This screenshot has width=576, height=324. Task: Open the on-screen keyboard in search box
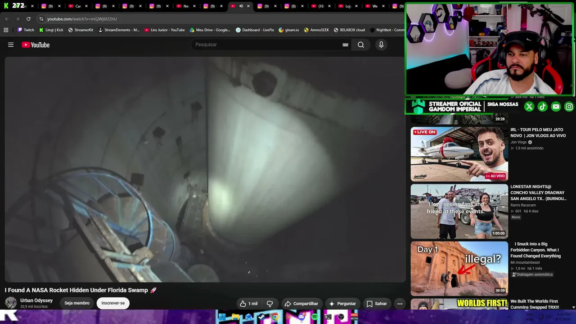[x=345, y=45]
